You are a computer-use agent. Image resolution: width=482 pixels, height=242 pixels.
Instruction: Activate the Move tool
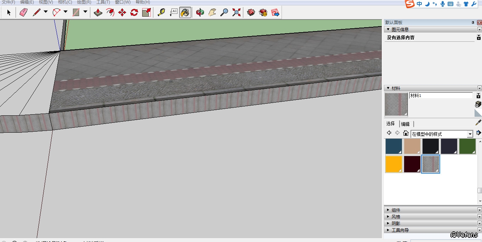tap(122, 13)
